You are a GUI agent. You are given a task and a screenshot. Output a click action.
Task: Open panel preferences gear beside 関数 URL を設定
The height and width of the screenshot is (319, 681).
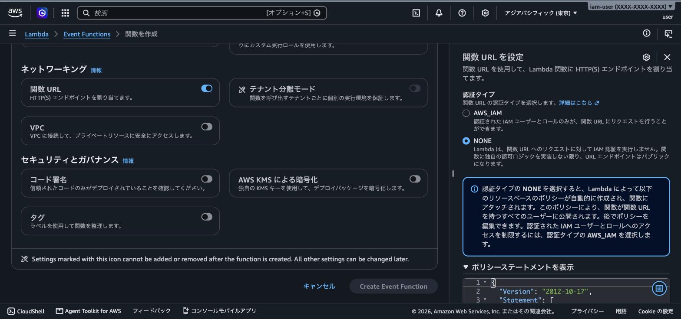(x=646, y=57)
